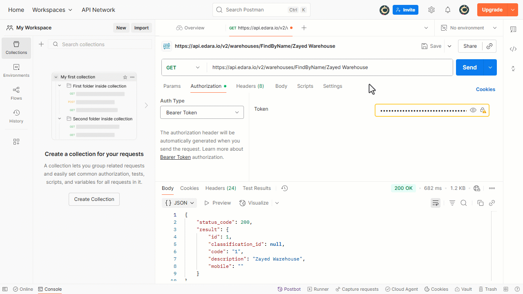Open the GET method dropdown
This screenshot has height=294, width=523.
184,67
